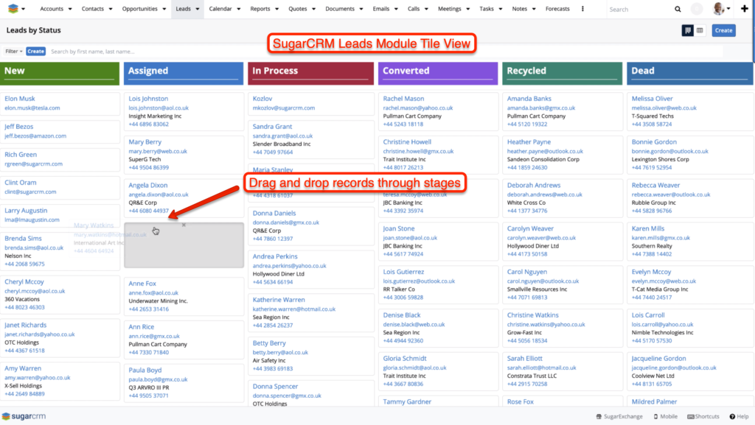Screen dimensions: 755x425
Task: Expand the Calls module dropdown arrow
Action: click(x=426, y=9)
